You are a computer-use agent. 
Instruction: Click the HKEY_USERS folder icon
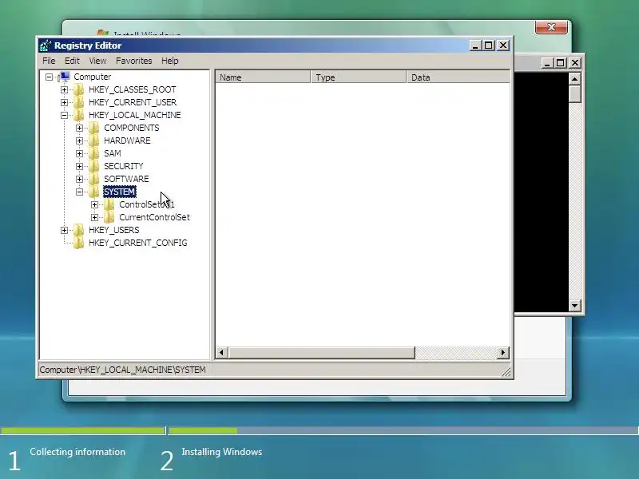pyautogui.click(x=79, y=230)
